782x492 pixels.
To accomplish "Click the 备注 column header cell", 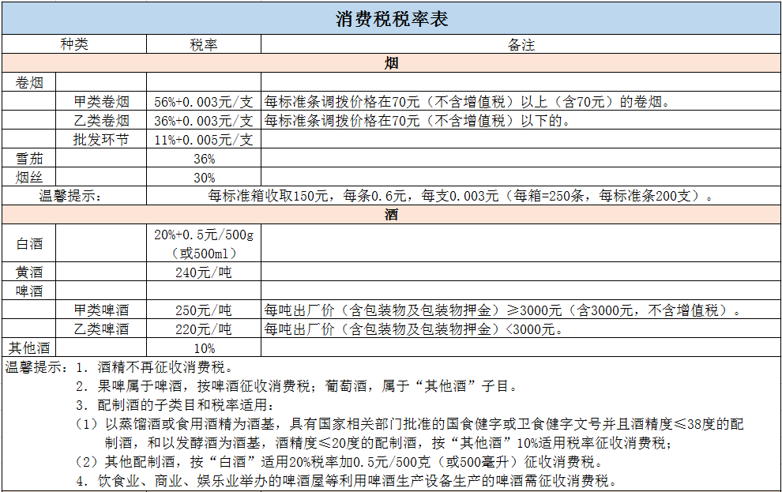I will pyautogui.click(x=521, y=45).
